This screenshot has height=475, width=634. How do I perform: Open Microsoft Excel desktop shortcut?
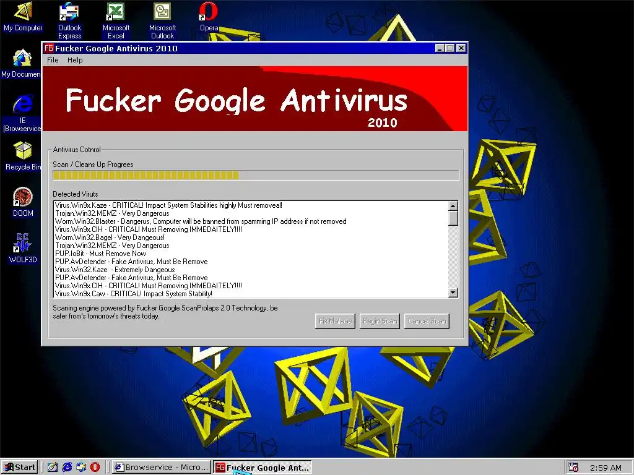click(x=116, y=20)
